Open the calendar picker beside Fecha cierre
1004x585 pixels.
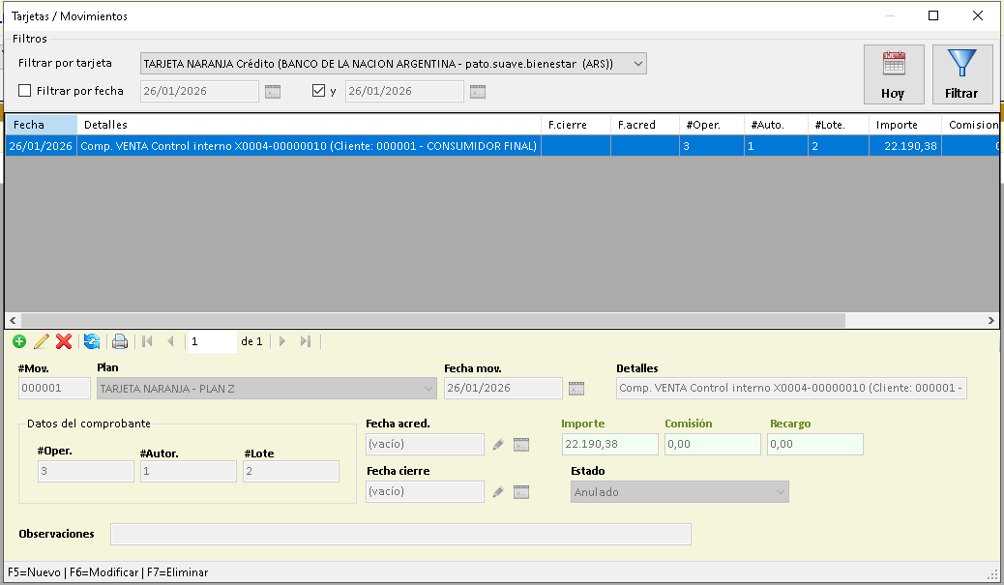(521, 492)
